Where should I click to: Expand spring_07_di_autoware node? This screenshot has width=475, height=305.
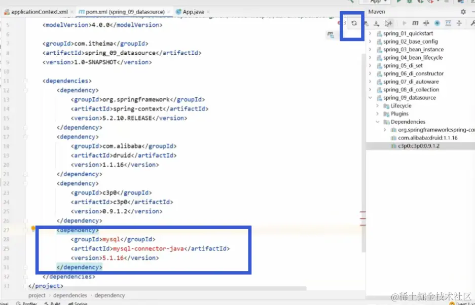point(370,82)
